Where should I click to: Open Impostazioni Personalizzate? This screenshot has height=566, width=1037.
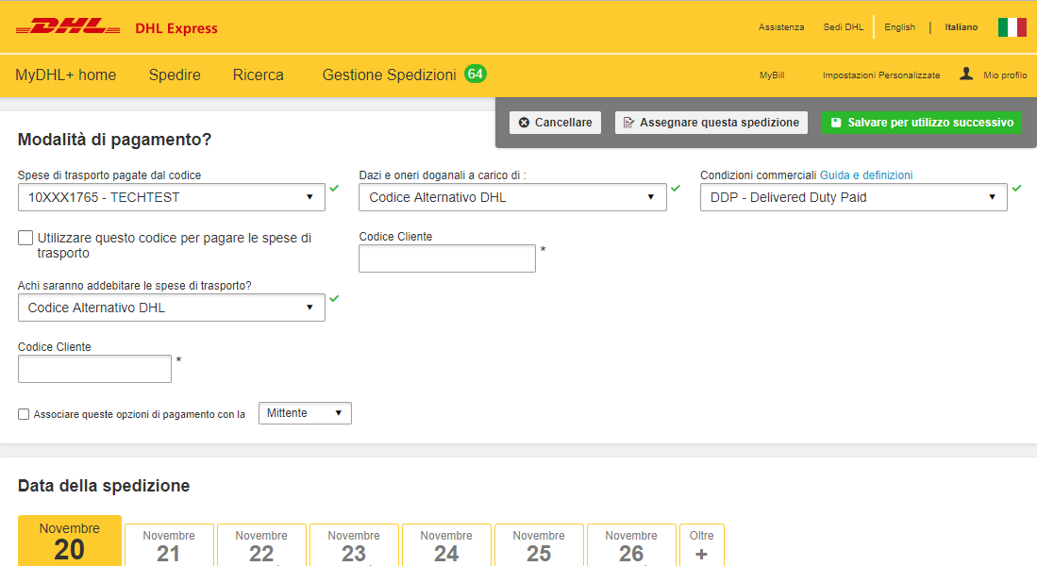click(881, 75)
